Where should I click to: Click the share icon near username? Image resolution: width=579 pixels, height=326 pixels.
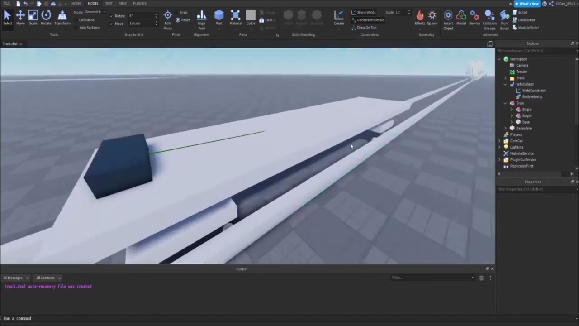click(551, 4)
